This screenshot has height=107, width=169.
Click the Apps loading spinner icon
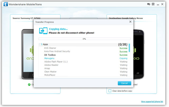tap(41, 44)
